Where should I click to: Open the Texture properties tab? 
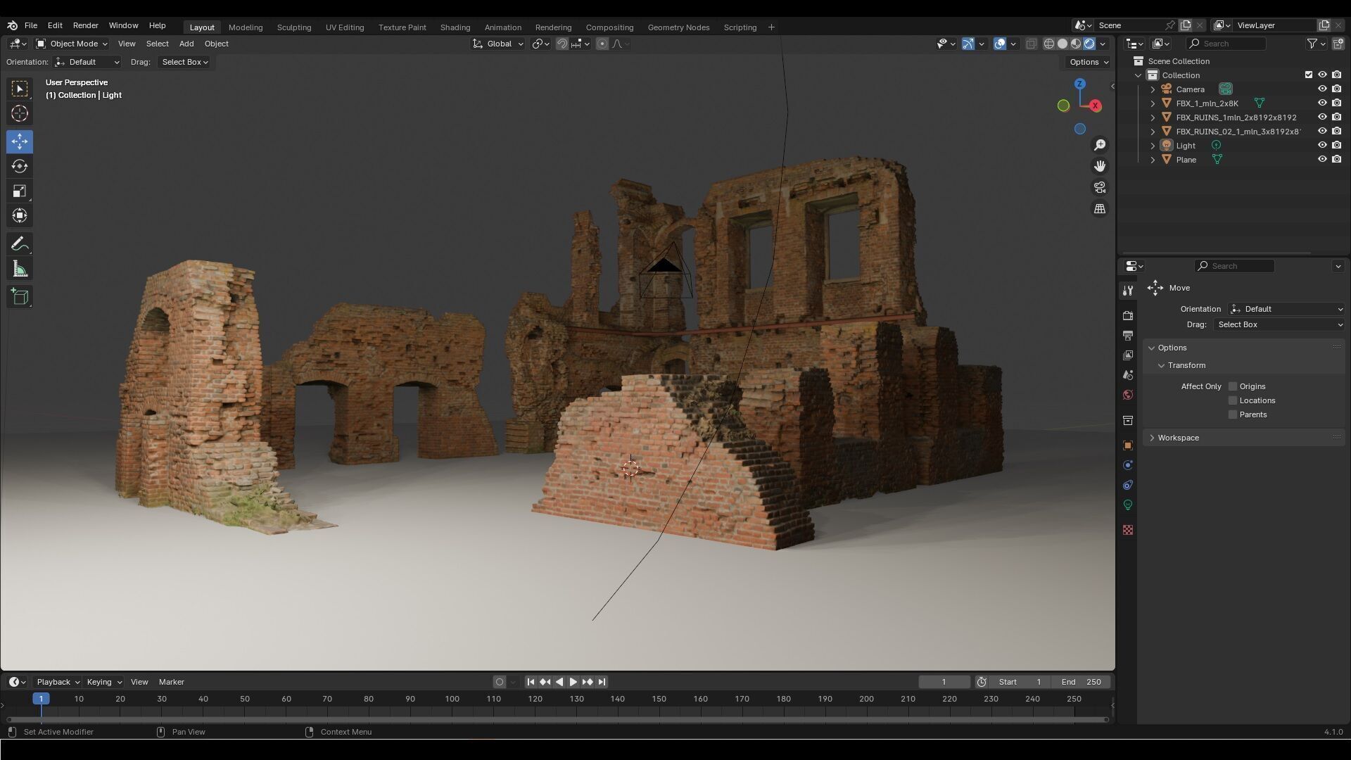click(1128, 530)
